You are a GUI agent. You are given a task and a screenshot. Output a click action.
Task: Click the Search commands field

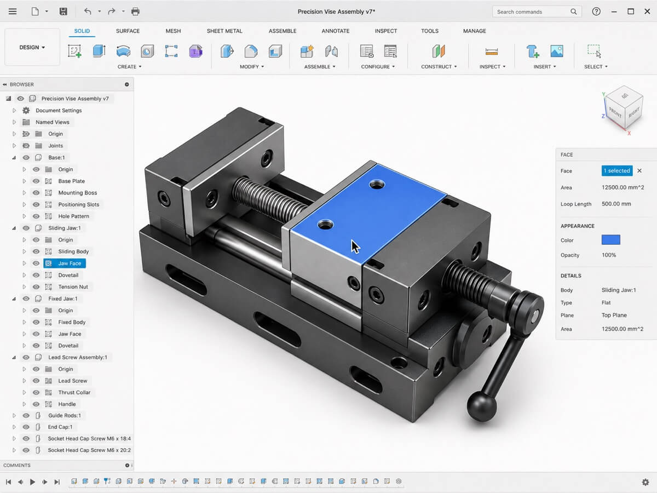coord(536,12)
